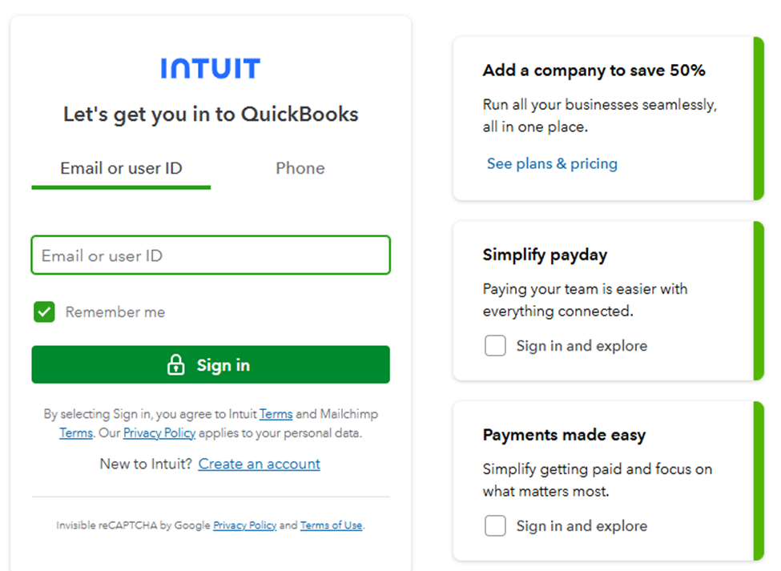Enable Sign in and explore for Payments made easy
Screen dimensions: 781x571
(495, 525)
